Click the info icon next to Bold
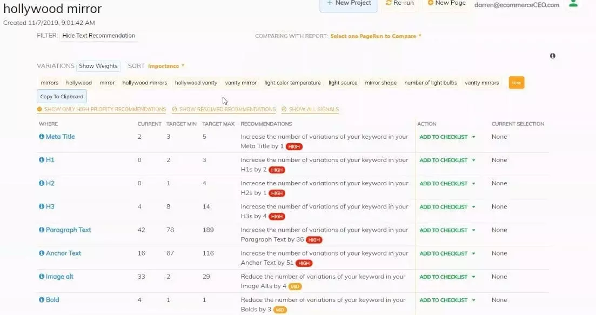Screen dimensions: 596x315 (x=42, y=300)
